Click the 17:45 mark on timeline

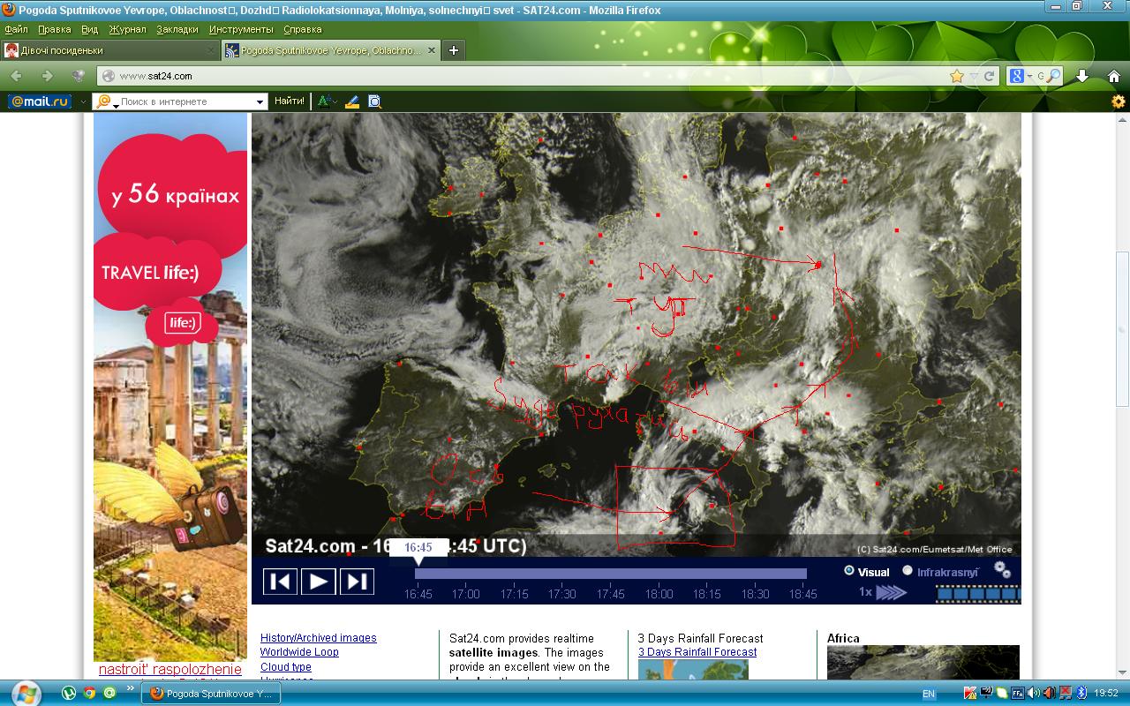click(610, 593)
